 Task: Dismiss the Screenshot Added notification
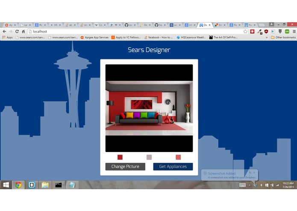[254, 173]
